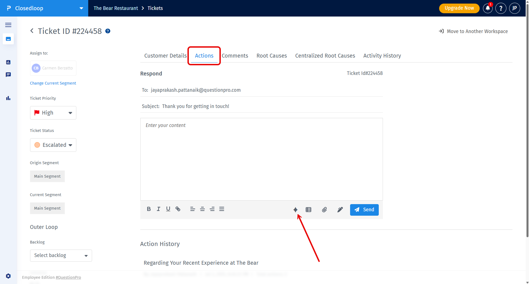Open the email template list icon
This screenshot has width=529, height=284.
coord(308,210)
